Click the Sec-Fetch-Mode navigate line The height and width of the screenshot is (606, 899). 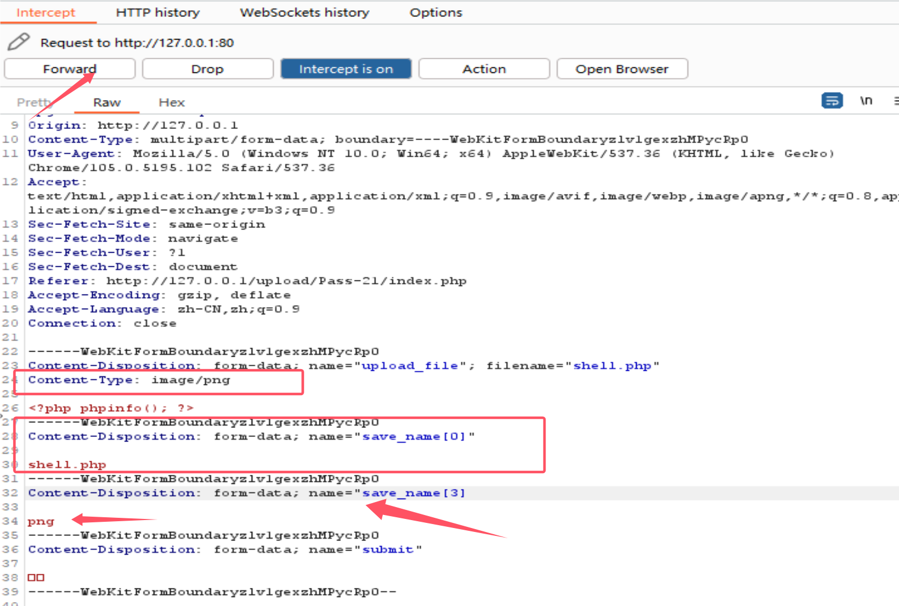click(133, 239)
